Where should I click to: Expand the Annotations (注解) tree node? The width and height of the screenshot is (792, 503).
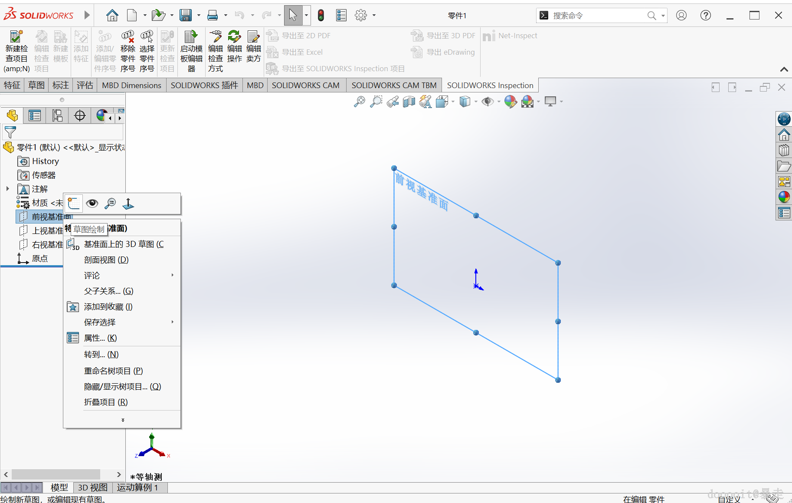[7, 189]
